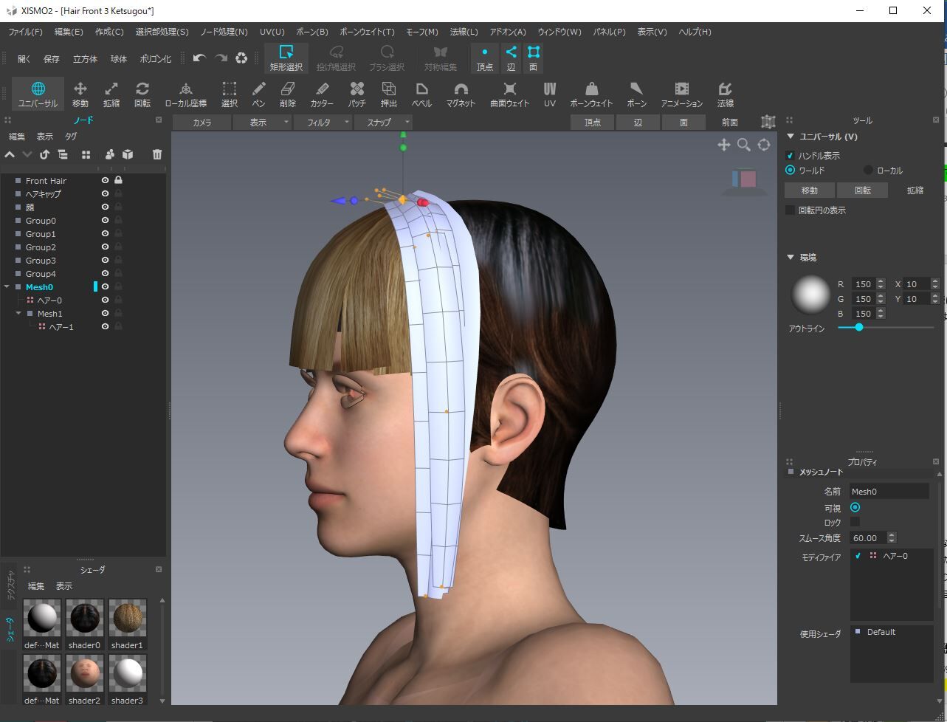Select the Cutter (カッター) tool
The width and height of the screenshot is (947, 722).
[322, 94]
